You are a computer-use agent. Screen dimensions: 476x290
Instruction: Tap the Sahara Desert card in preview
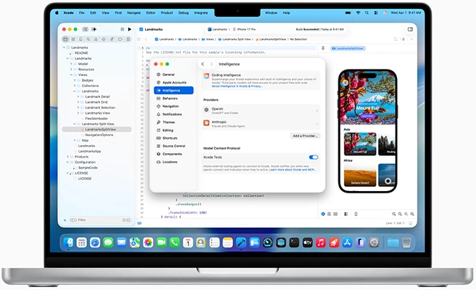click(360, 175)
